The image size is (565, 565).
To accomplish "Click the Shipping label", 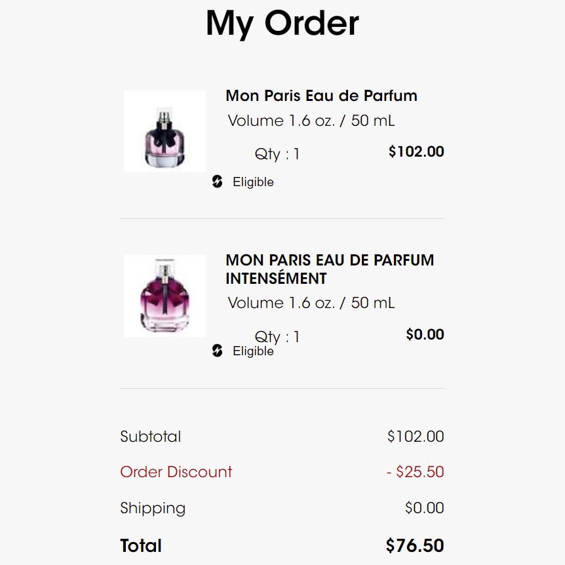I will [153, 508].
